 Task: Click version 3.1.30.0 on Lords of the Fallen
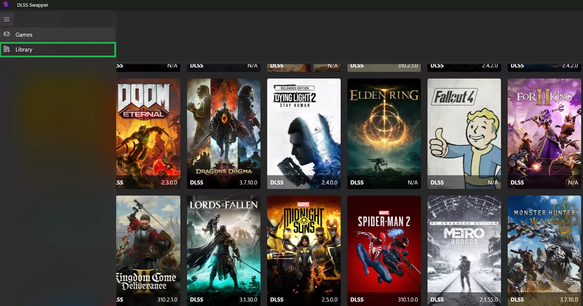point(248,300)
